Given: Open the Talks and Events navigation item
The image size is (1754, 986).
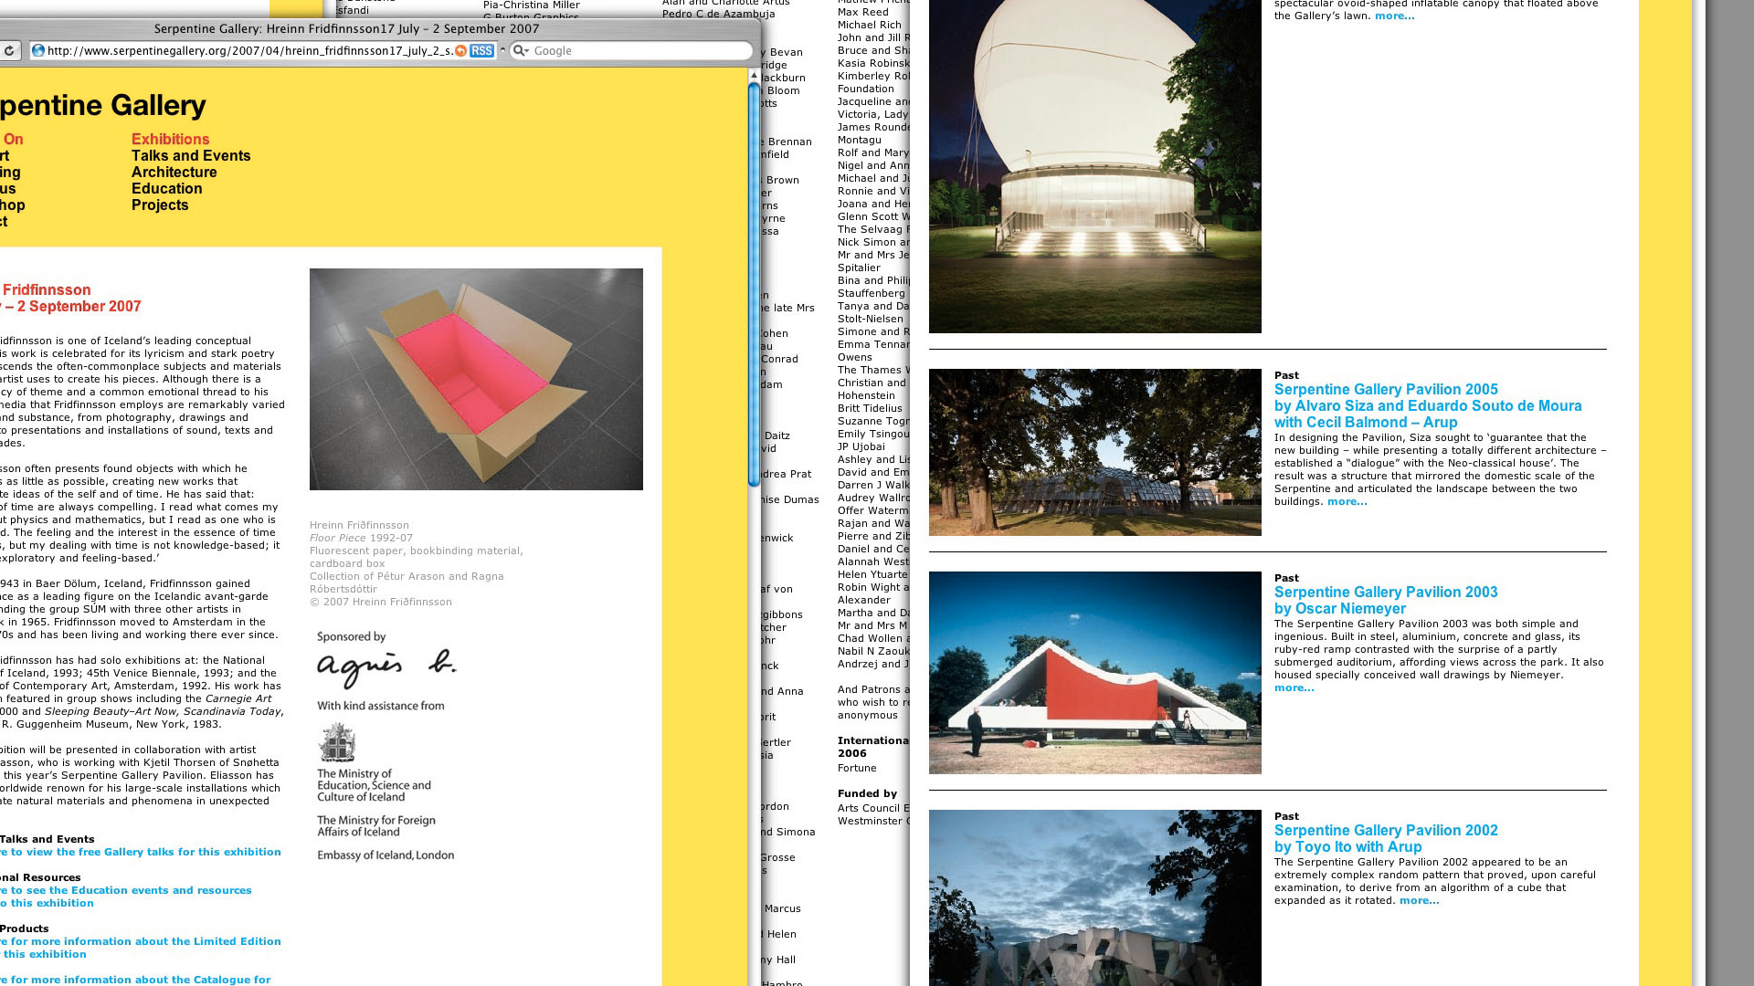Looking at the screenshot, I should point(190,156).
